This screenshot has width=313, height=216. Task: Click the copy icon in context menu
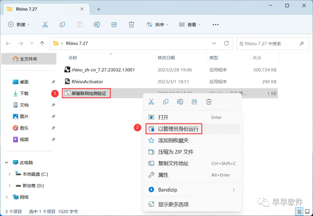[166, 102]
